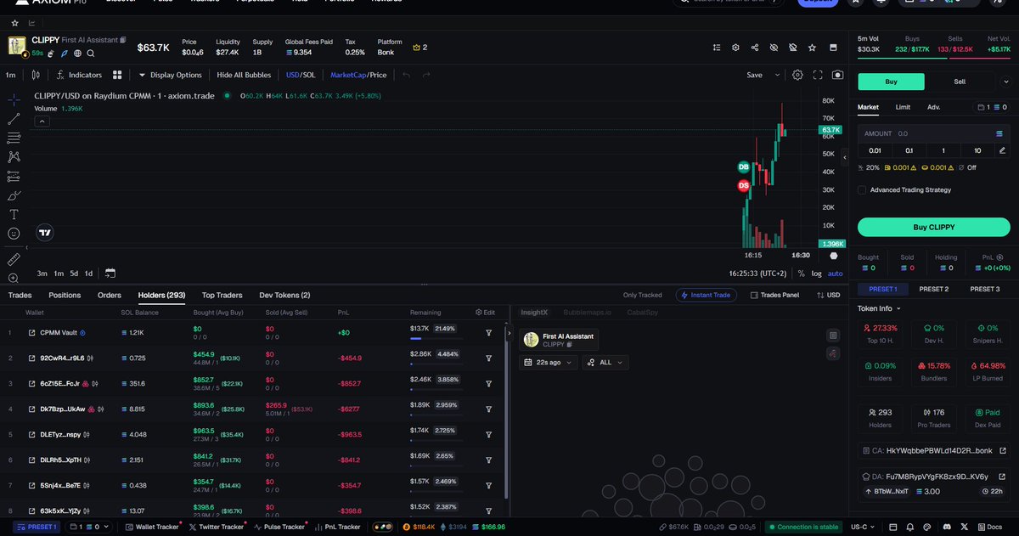Open the Wallet Tracker
Image resolution: width=1019 pixels, height=536 pixels.
[x=153, y=527]
